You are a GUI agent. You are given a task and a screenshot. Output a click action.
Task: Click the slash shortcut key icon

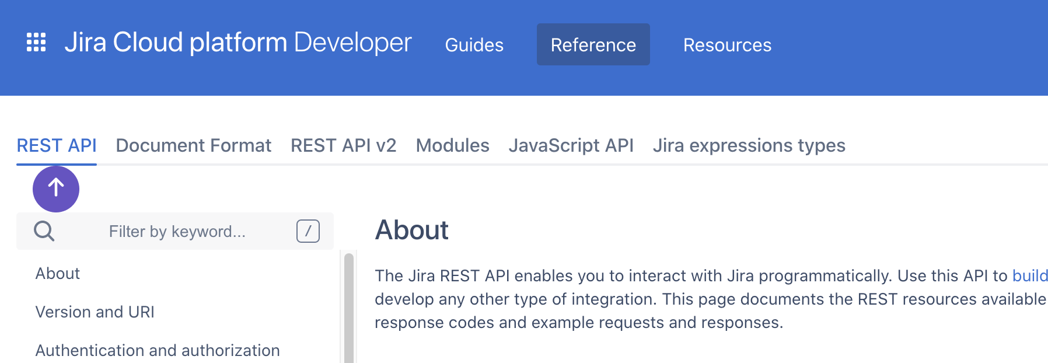point(308,231)
